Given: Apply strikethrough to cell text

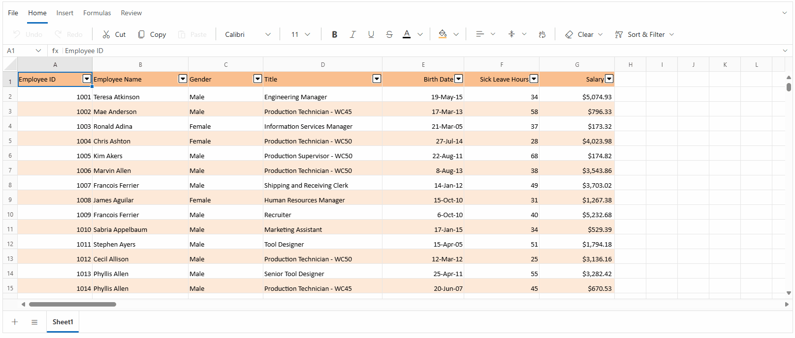Looking at the screenshot, I should [x=389, y=34].
